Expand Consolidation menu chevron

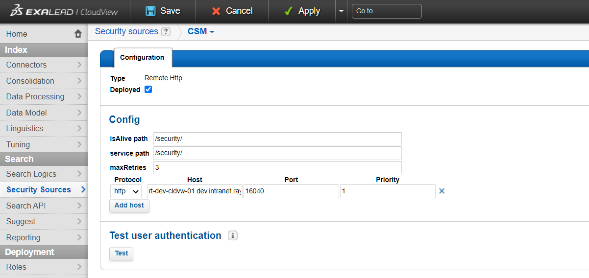(x=79, y=81)
